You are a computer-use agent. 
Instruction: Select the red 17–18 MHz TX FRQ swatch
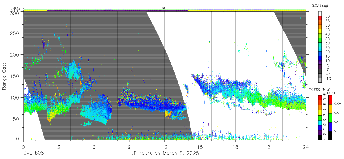pos(320,98)
